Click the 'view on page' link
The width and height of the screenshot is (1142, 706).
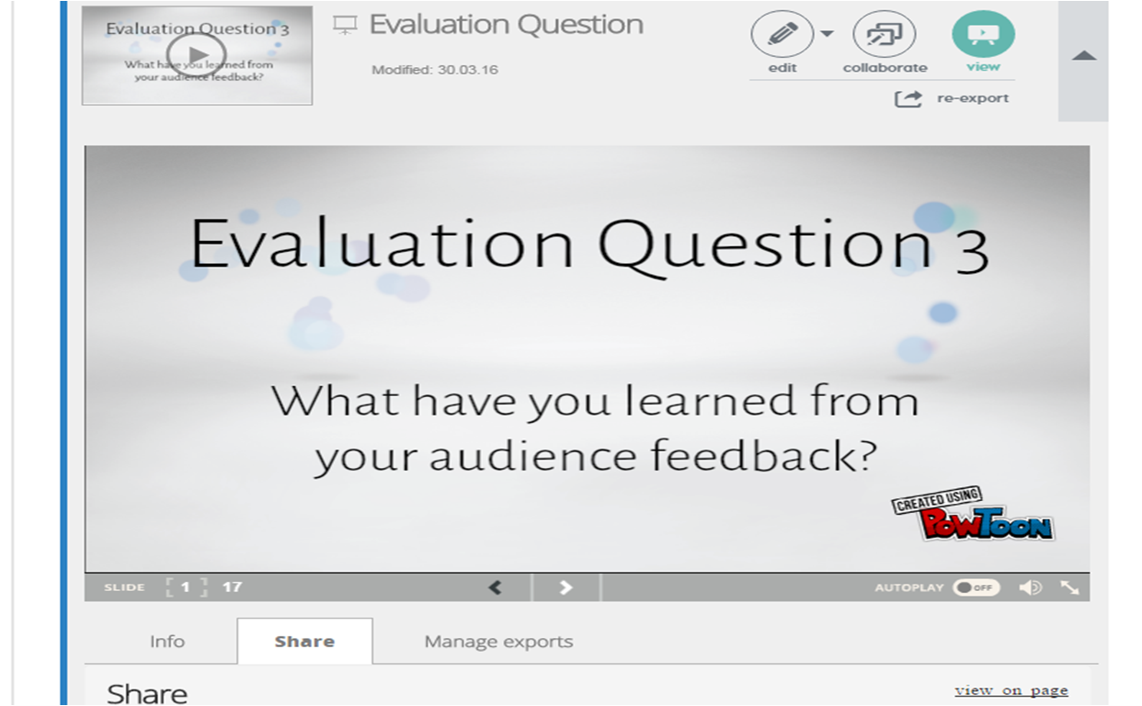[1011, 690]
